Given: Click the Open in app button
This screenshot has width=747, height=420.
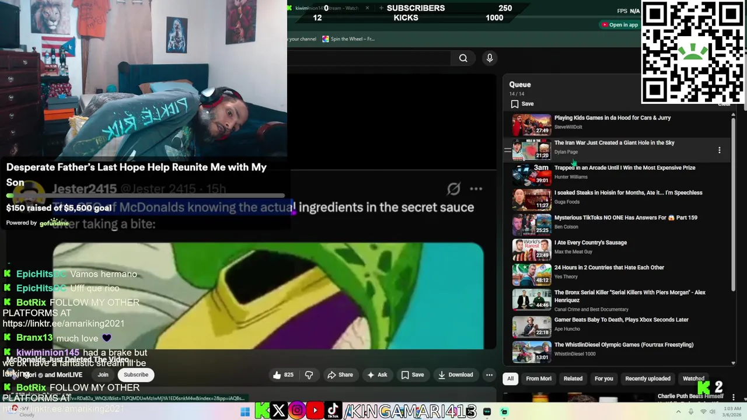Looking at the screenshot, I should click(619, 24).
